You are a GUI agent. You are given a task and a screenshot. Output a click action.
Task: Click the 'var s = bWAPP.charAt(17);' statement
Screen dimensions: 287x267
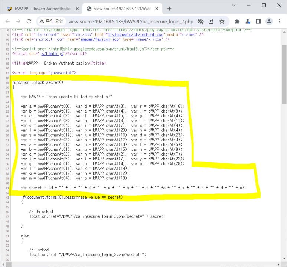point(47,135)
